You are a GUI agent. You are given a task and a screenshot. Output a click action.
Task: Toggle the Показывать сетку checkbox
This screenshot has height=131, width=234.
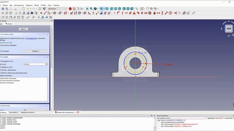coord(0,61)
